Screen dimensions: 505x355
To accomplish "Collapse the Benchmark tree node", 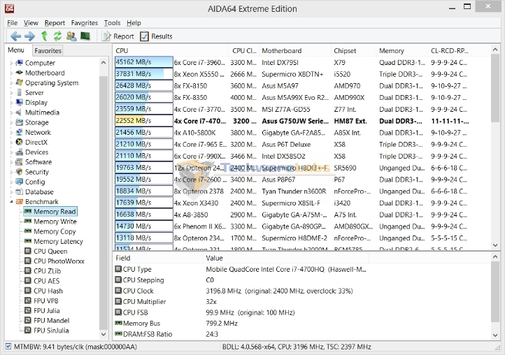I will click(x=11, y=202).
